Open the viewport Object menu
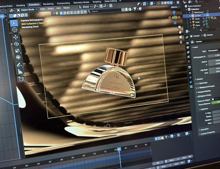This screenshot has height=169, width=220. [66, 8]
